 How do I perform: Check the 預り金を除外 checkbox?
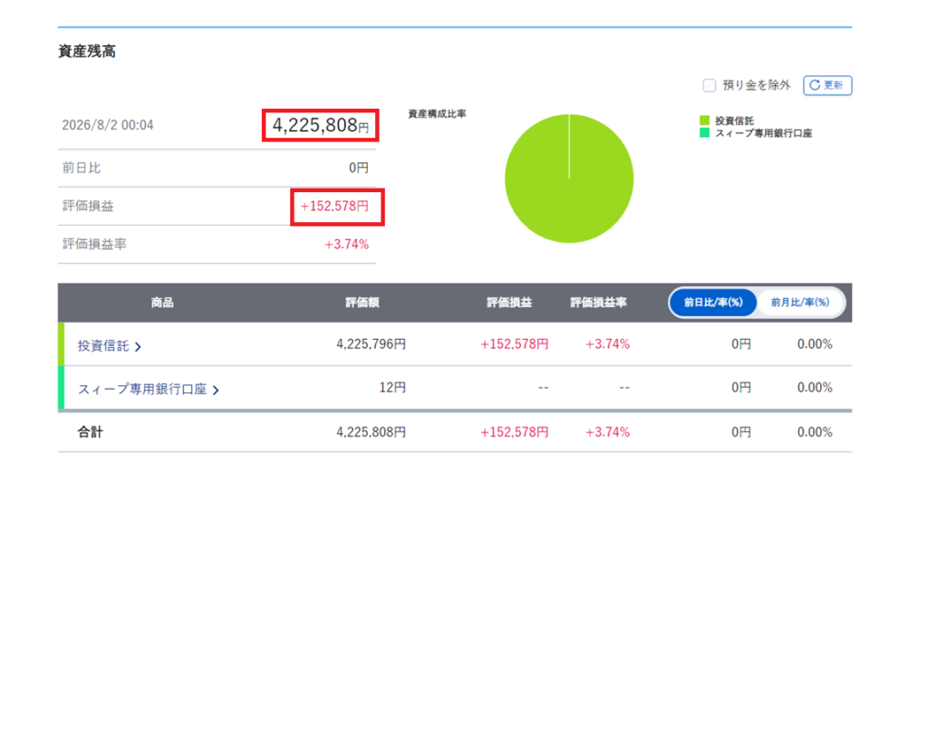(x=709, y=86)
